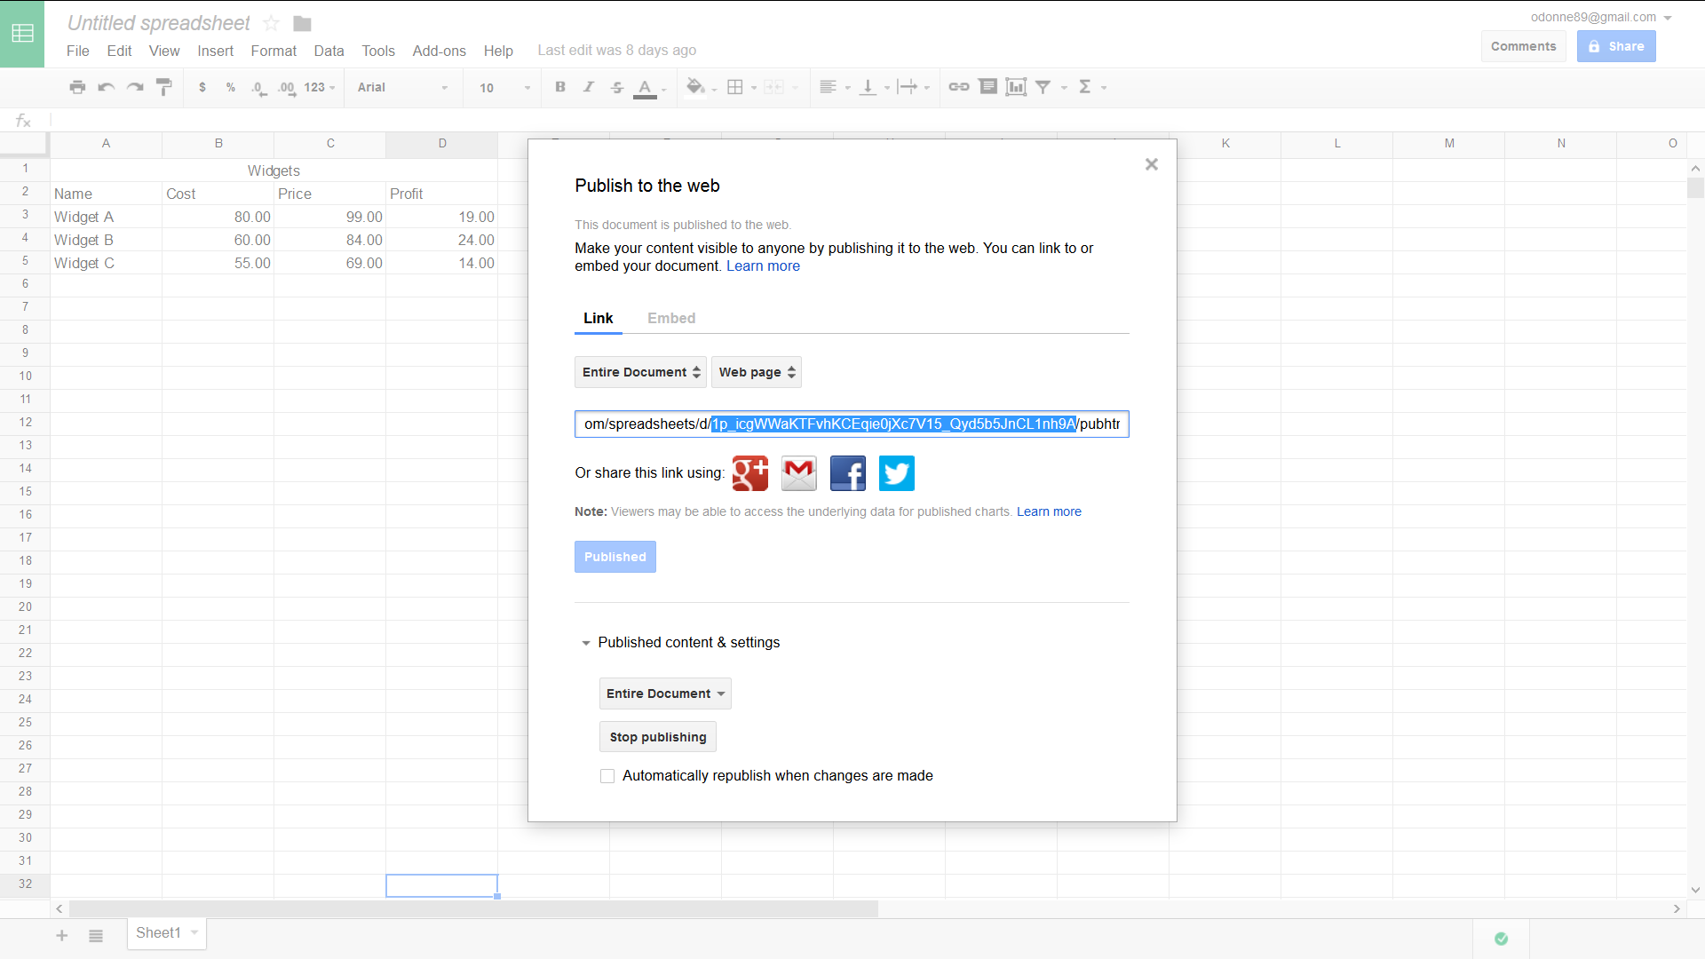Select cell containing Widget B
This screenshot has height=959, width=1705.
[x=106, y=240]
